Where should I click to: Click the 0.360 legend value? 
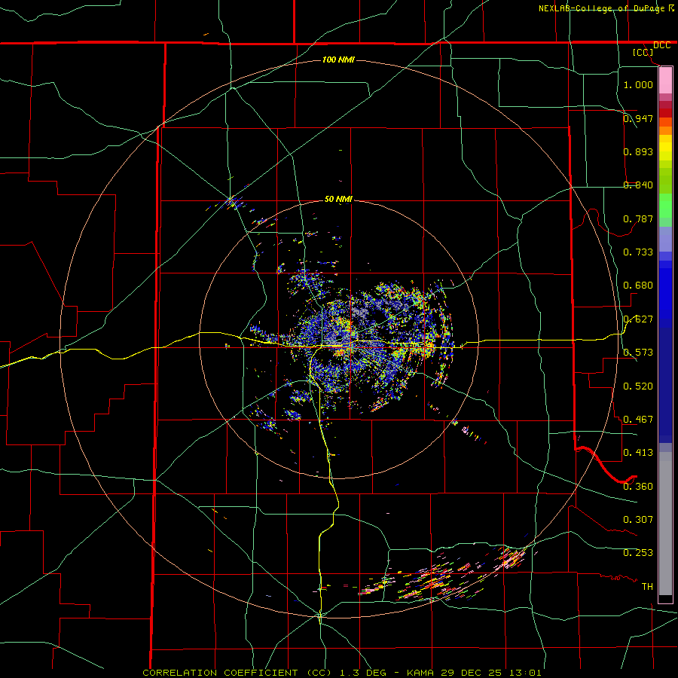(638, 487)
